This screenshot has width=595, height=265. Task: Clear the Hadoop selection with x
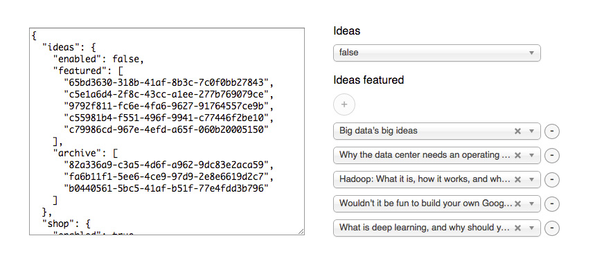point(517,180)
